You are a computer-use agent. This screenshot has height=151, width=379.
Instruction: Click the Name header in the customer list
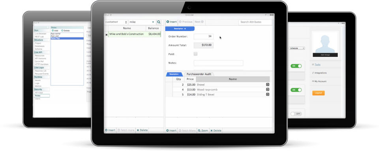pyautogui.click(x=127, y=28)
